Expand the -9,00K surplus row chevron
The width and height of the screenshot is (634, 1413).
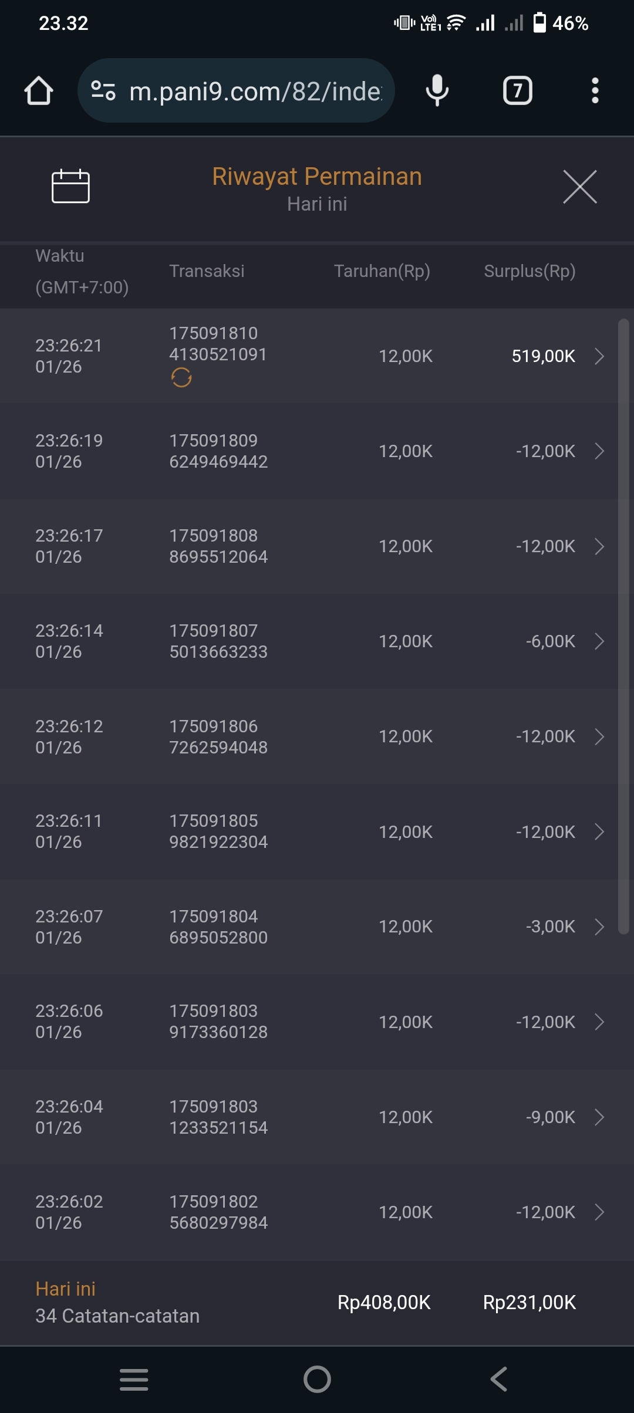click(599, 1117)
